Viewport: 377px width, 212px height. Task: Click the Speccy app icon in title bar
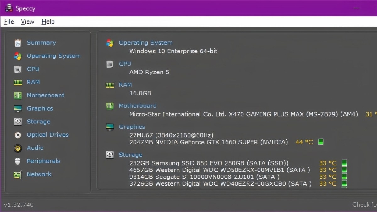pos(8,8)
